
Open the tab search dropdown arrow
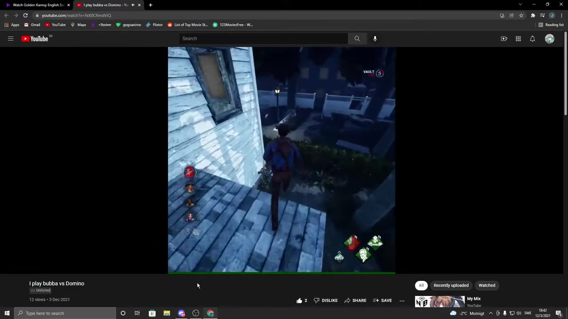click(520, 4)
